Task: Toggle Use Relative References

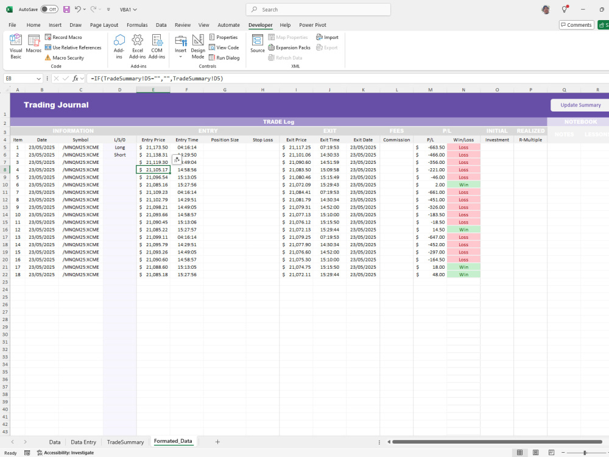Action: (73, 48)
